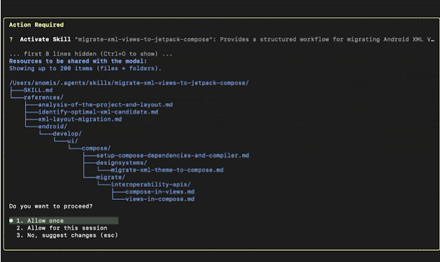Click the ui/ folder entry
The width and height of the screenshot is (440, 262).
tap(73, 141)
